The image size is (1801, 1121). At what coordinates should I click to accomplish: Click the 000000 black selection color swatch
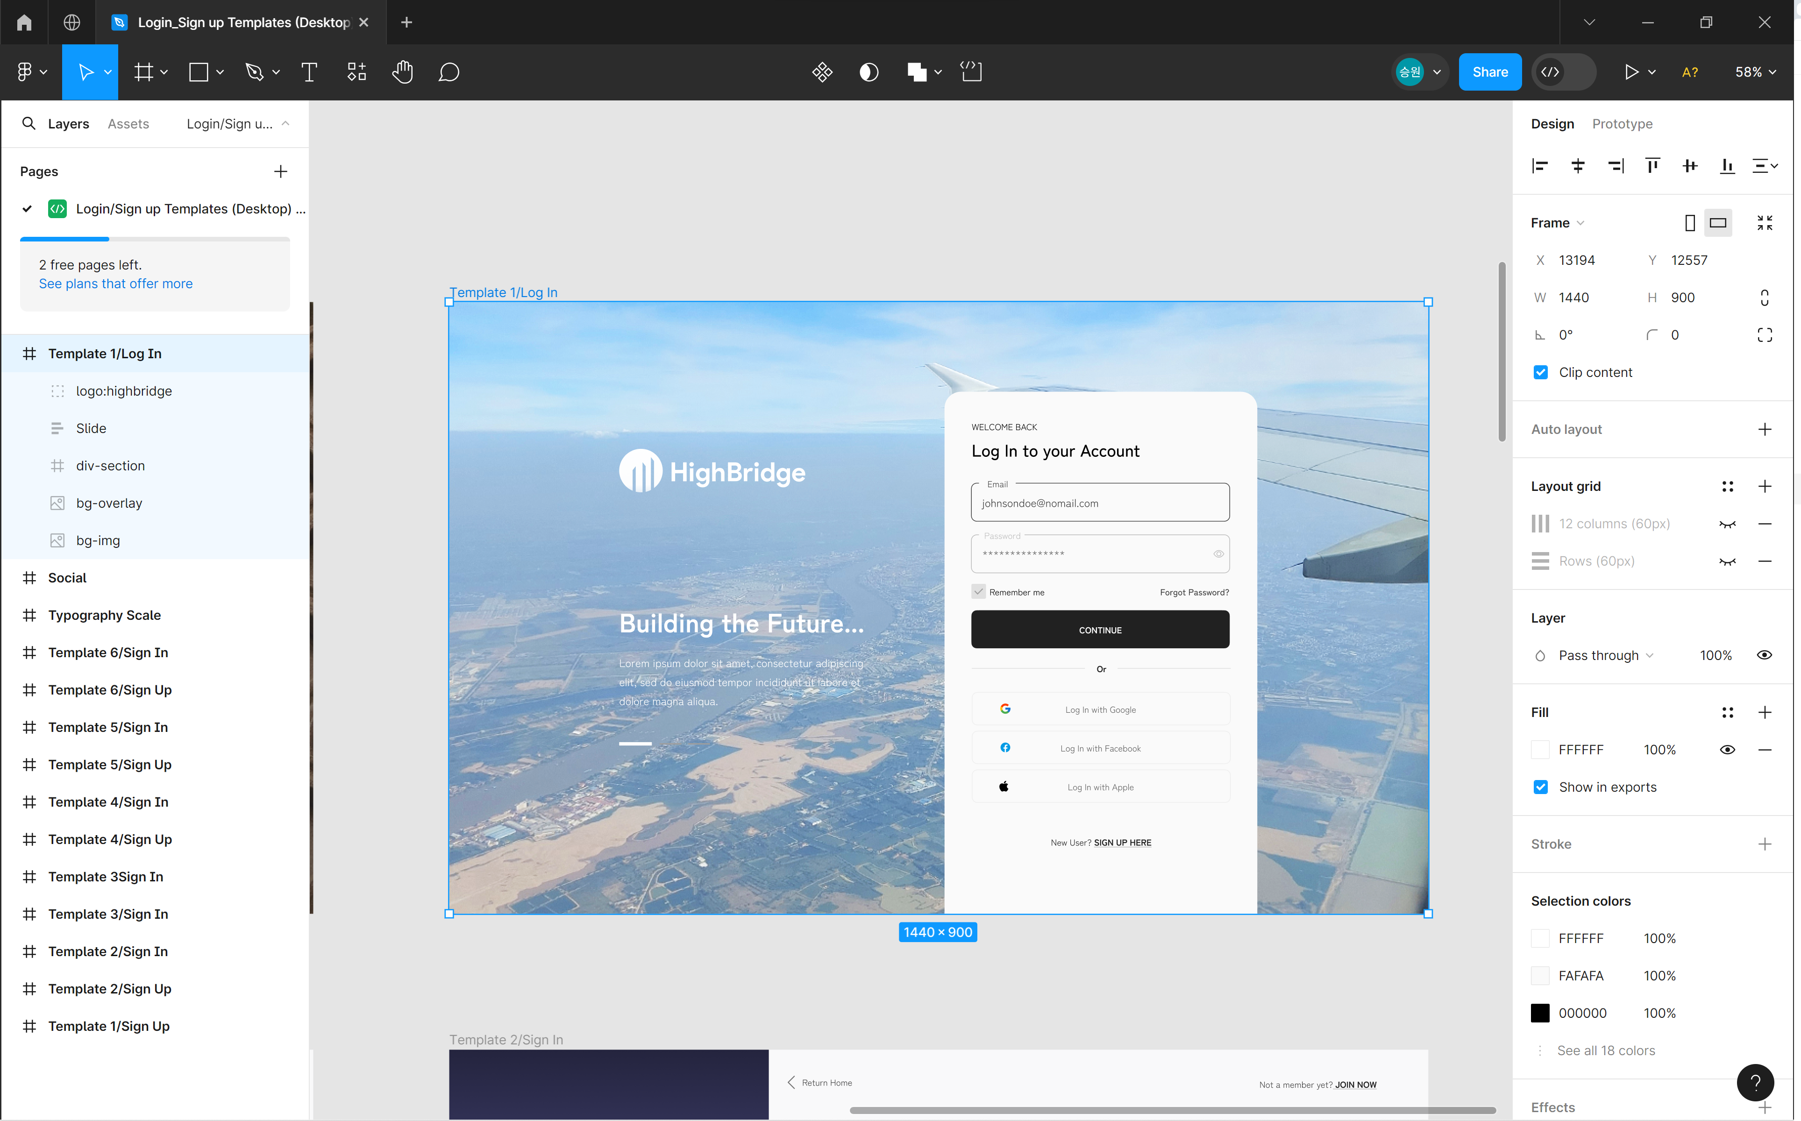point(1540,1013)
